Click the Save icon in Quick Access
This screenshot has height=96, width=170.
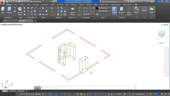(x=13, y=2)
